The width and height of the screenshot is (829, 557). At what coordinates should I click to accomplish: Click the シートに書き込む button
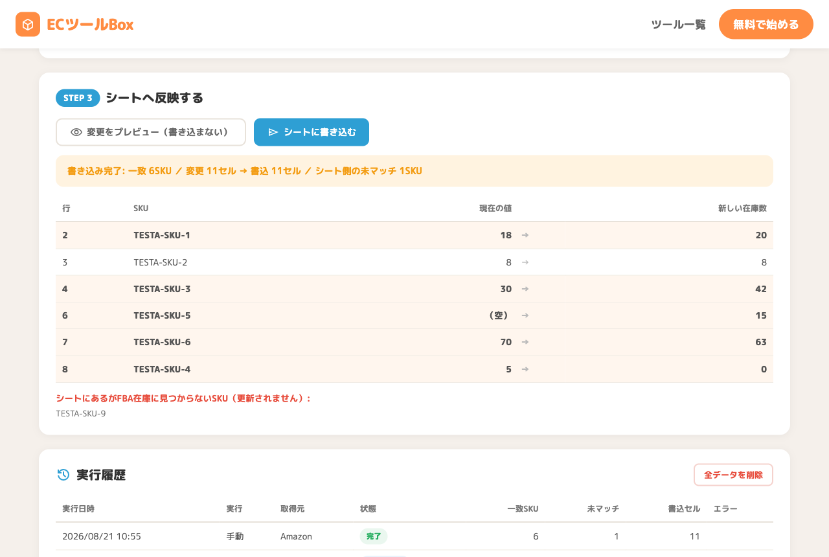click(x=312, y=132)
